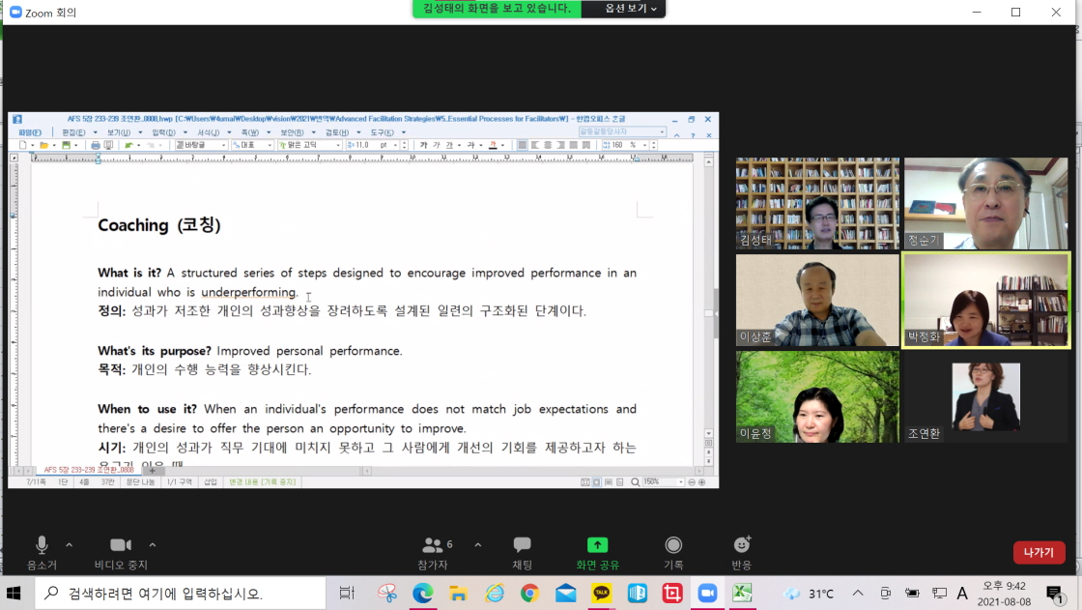Click the Print icon in the Hangul toolbar

(95, 144)
